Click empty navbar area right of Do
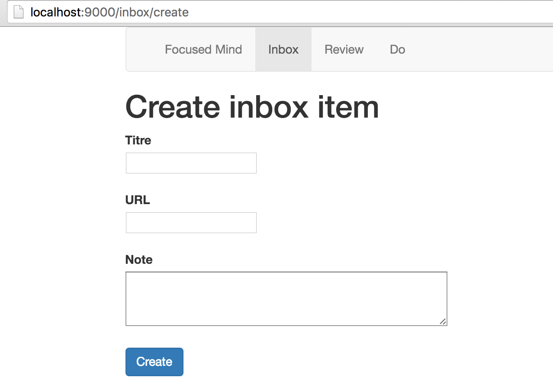553x384 pixels. point(476,50)
